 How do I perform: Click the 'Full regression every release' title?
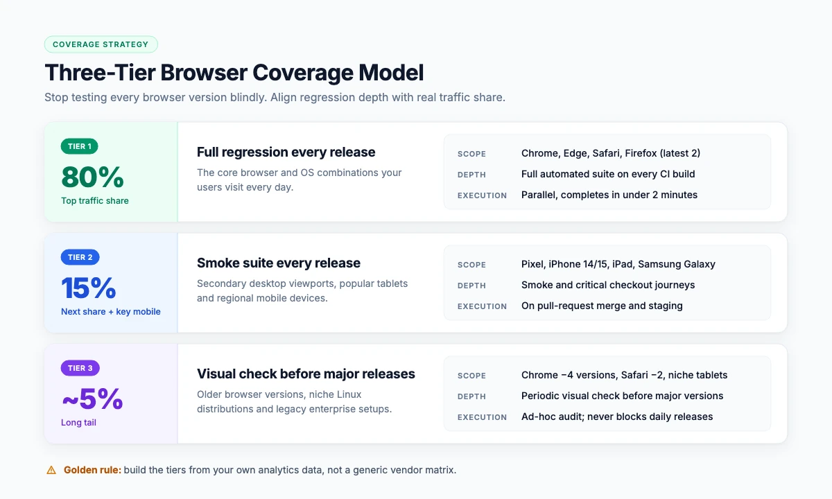[x=286, y=152]
